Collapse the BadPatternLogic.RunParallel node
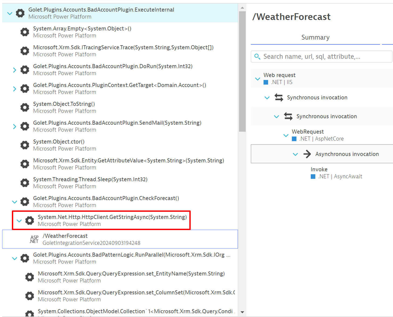 (x=15, y=258)
